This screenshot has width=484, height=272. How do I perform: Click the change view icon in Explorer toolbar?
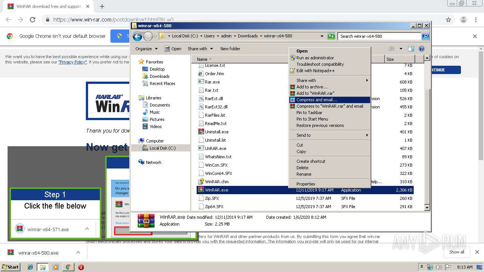coord(392,49)
